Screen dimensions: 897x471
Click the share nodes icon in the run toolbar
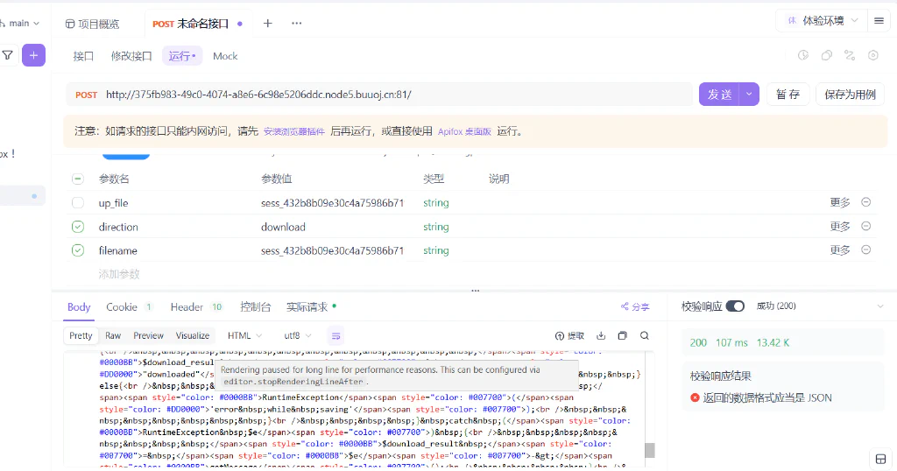[850, 55]
